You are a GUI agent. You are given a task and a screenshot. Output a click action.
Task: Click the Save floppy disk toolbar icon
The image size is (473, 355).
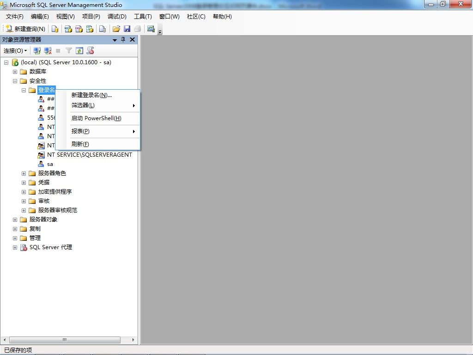point(127,29)
